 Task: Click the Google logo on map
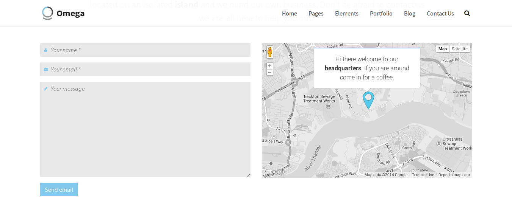point(275,172)
